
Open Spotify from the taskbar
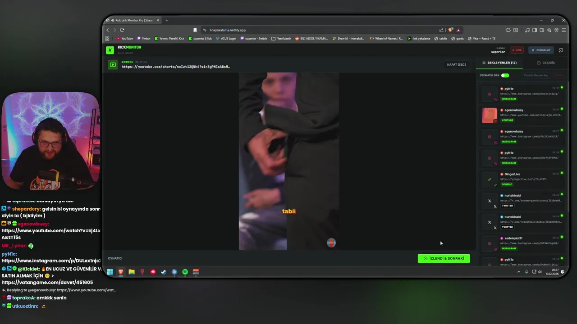pos(185,272)
